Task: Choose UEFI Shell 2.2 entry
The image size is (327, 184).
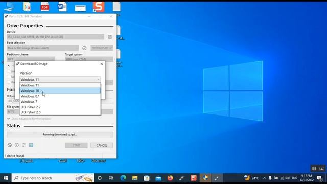Action: click(x=60, y=107)
